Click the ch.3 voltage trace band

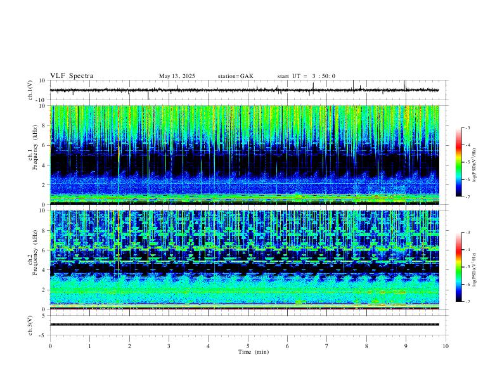(245, 325)
